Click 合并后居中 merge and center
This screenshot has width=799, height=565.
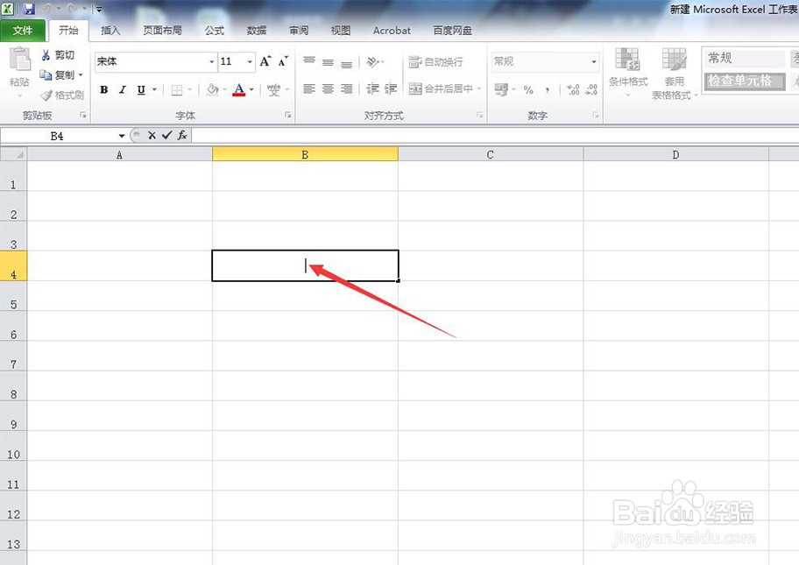[x=442, y=89]
